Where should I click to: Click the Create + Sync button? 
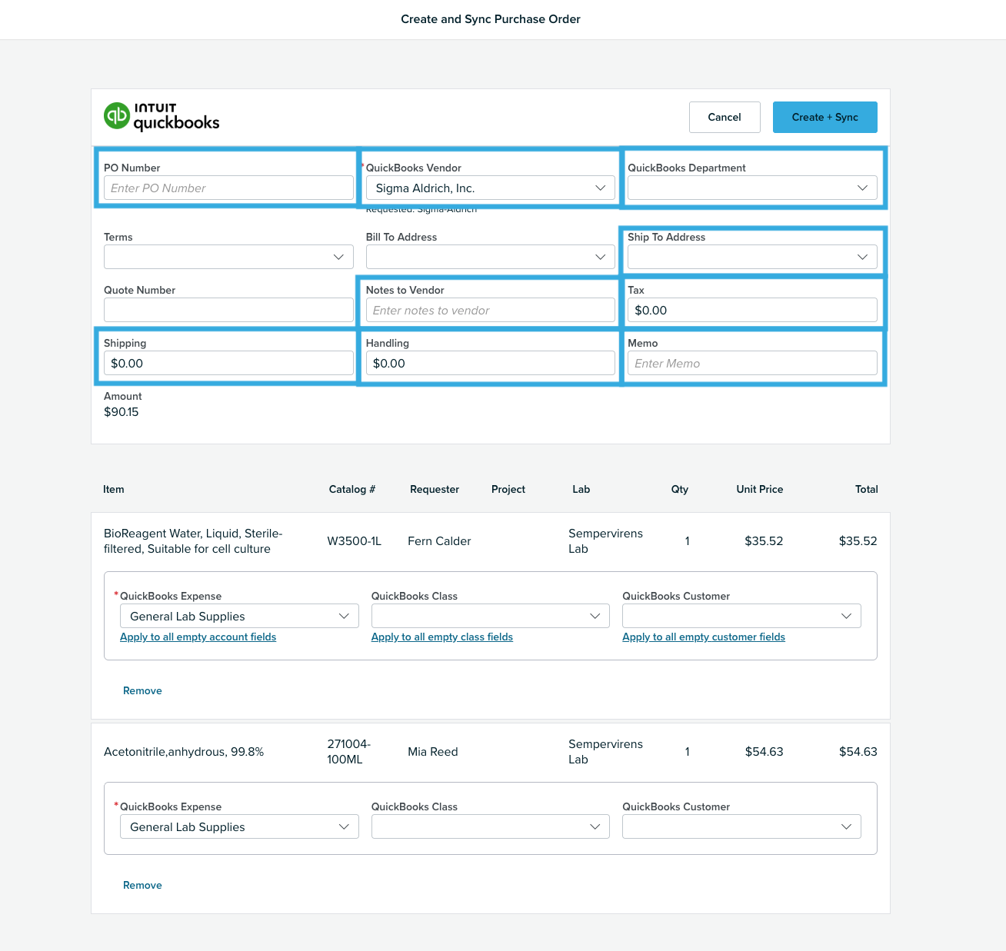825,117
